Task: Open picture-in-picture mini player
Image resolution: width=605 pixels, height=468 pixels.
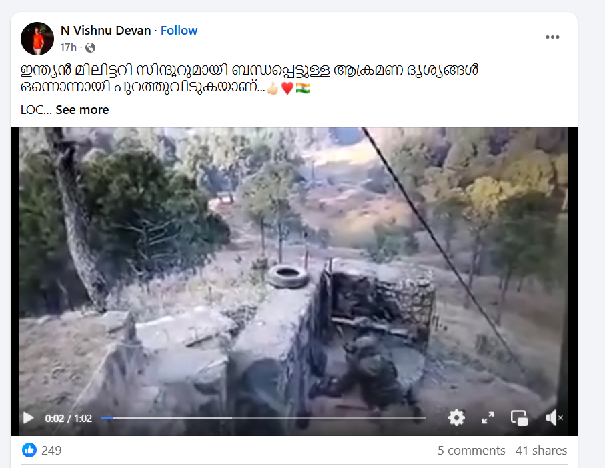Action: 520,418
